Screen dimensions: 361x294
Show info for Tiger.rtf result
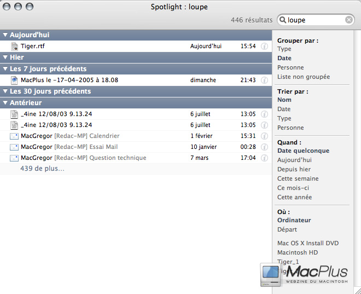(264, 47)
